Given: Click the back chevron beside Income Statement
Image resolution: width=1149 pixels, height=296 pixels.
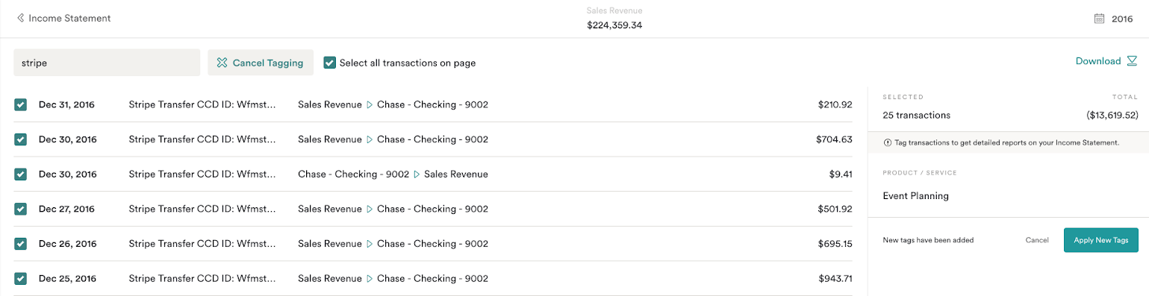Looking at the screenshot, I should [x=20, y=18].
